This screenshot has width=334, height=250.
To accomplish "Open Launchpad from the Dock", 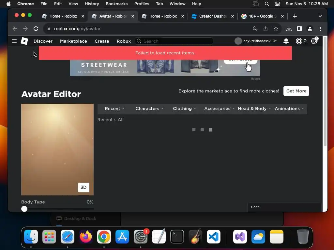I will 49,237.
